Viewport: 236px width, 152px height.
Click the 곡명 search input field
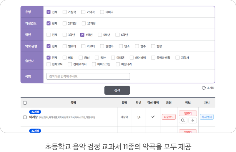pyautogui.click(x=88, y=76)
